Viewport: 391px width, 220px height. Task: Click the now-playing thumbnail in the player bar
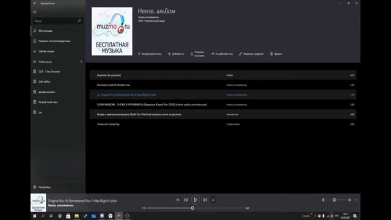coord(38,203)
